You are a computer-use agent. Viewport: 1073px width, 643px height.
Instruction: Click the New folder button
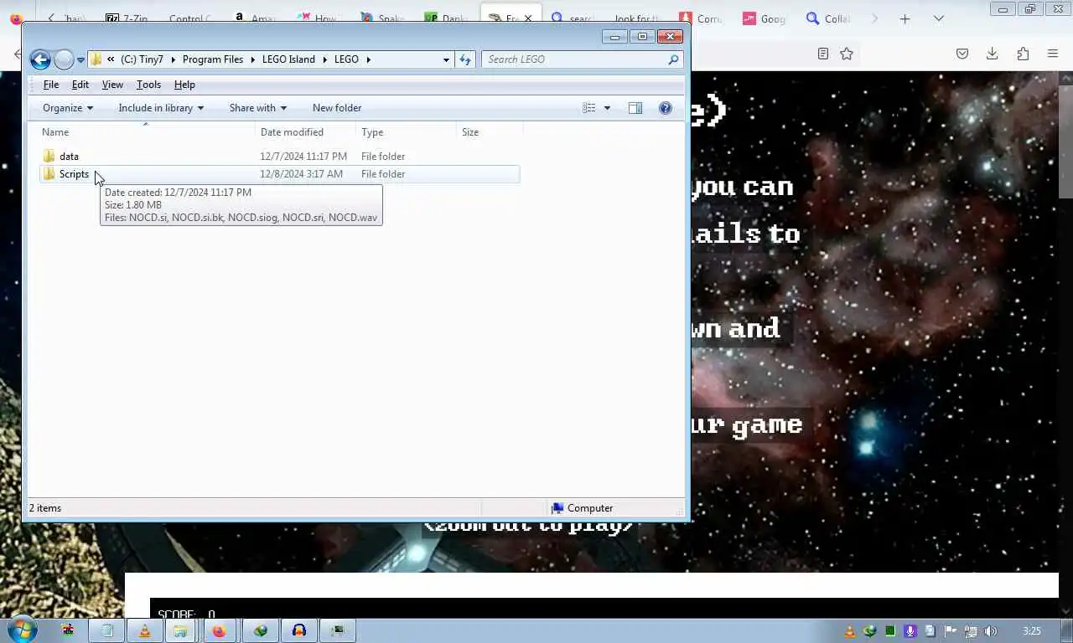pyautogui.click(x=337, y=108)
